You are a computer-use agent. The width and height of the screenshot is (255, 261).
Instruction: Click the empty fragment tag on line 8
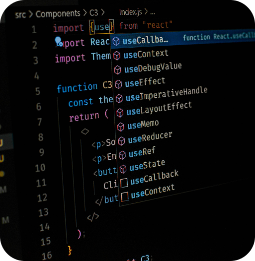(85, 131)
